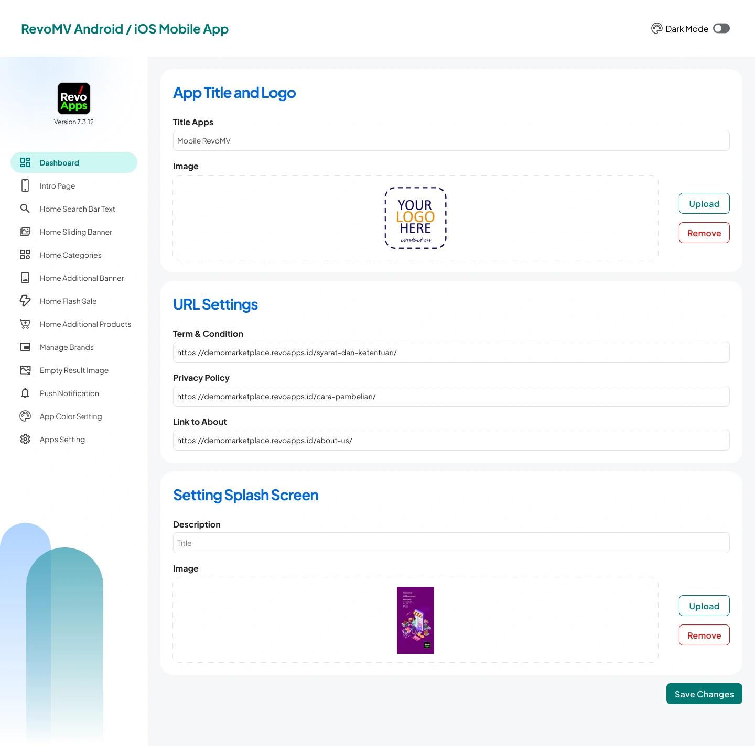This screenshot has width=755, height=746.
Task: Select Home Categories in sidebar
Action: (74, 255)
